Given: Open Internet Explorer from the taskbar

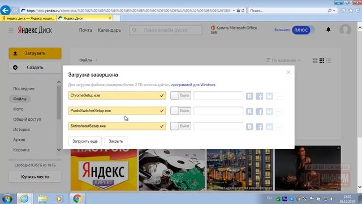Looking at the screenshot, I should click(x=24, y=199).
